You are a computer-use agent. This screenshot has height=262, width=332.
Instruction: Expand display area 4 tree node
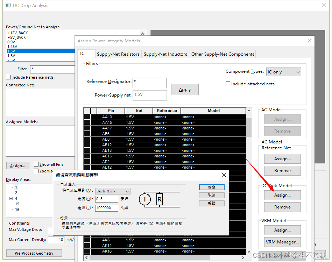(x=11, y=198)
